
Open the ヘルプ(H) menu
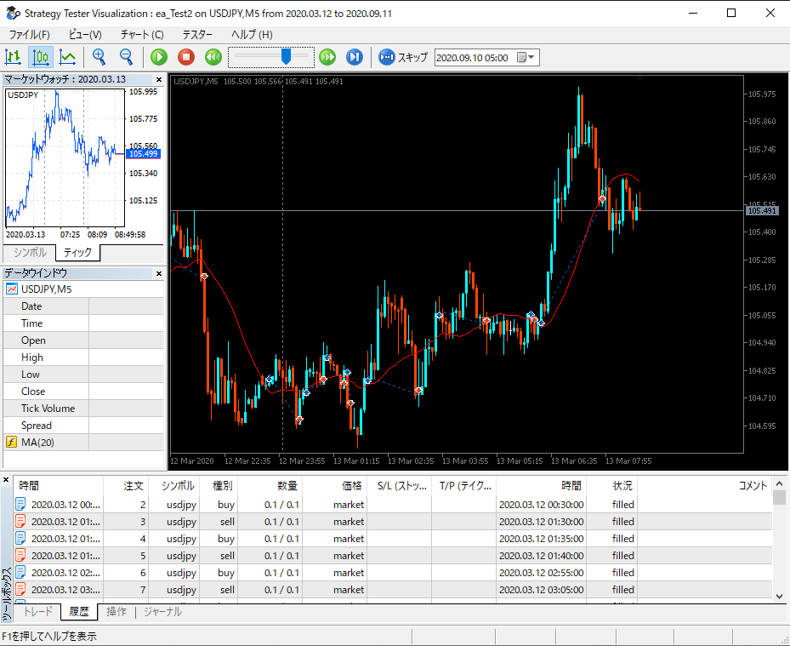pos(252,34)
